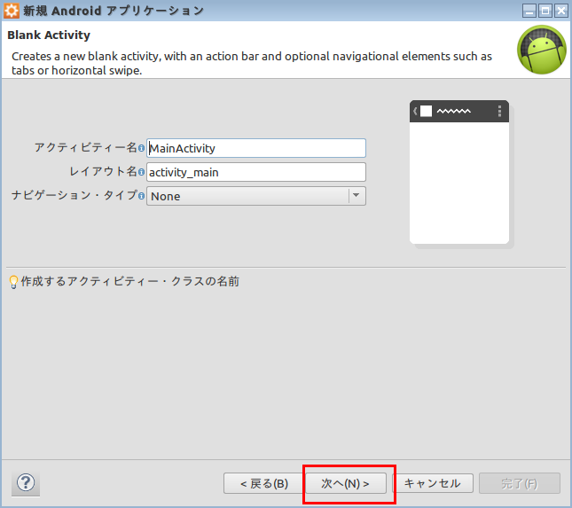Image resolution: width=572 pixels, height=508 pixels.
Task: Minimize the wizard window
Action: point(529,11)
